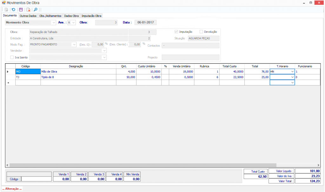Click the Total Custo cell 22,5000
The image size is (325, 192).
pos(232,77)
